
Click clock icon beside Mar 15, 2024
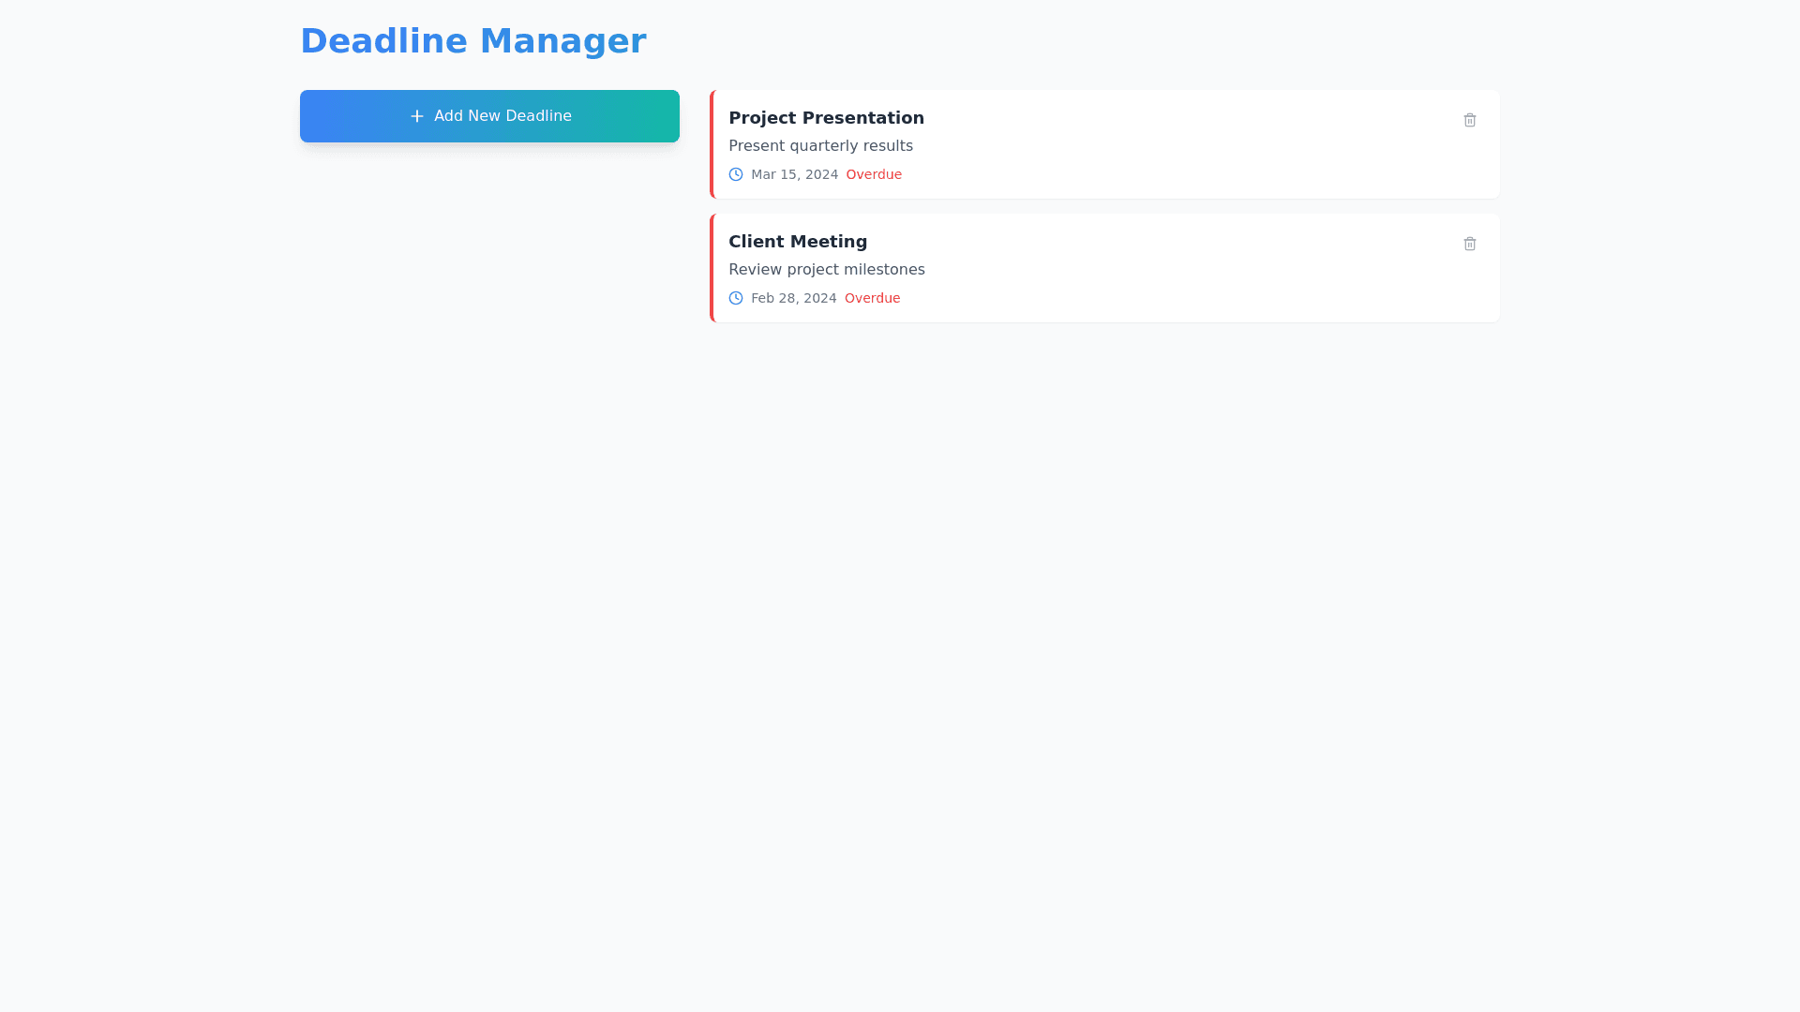(x=736, y=174)
